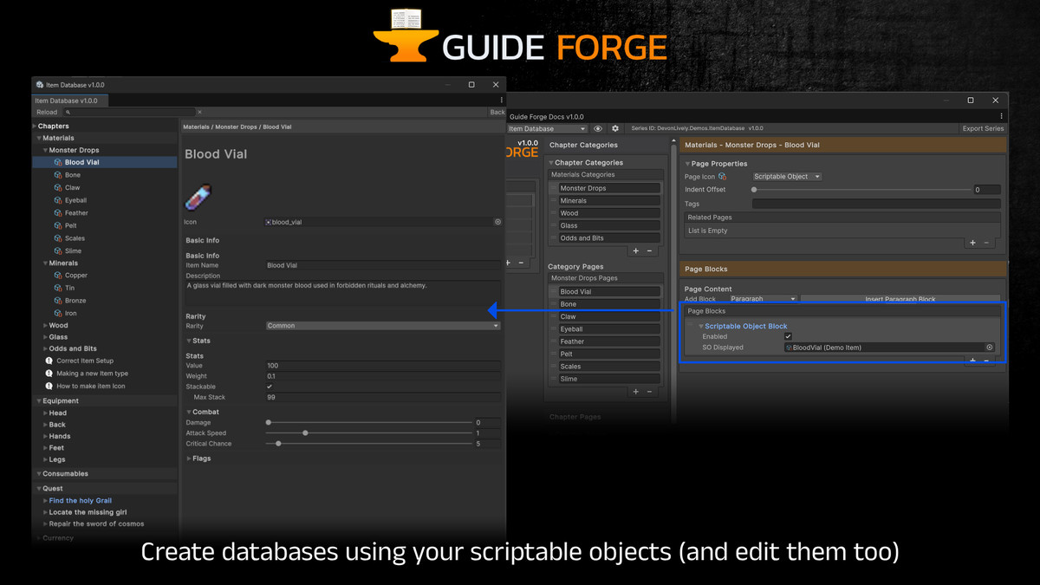The image size is (1040, 585).
Task: Remove a Monster Drops page with minus
Action: [x=649, y=392]
